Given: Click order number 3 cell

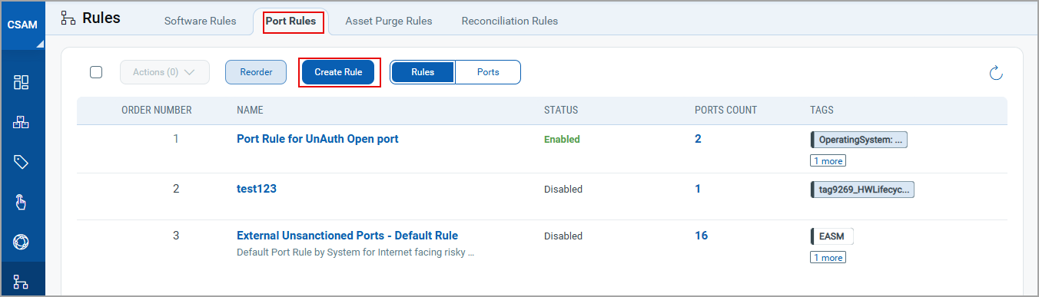Looking at the screenshot, I should point(176,236).
